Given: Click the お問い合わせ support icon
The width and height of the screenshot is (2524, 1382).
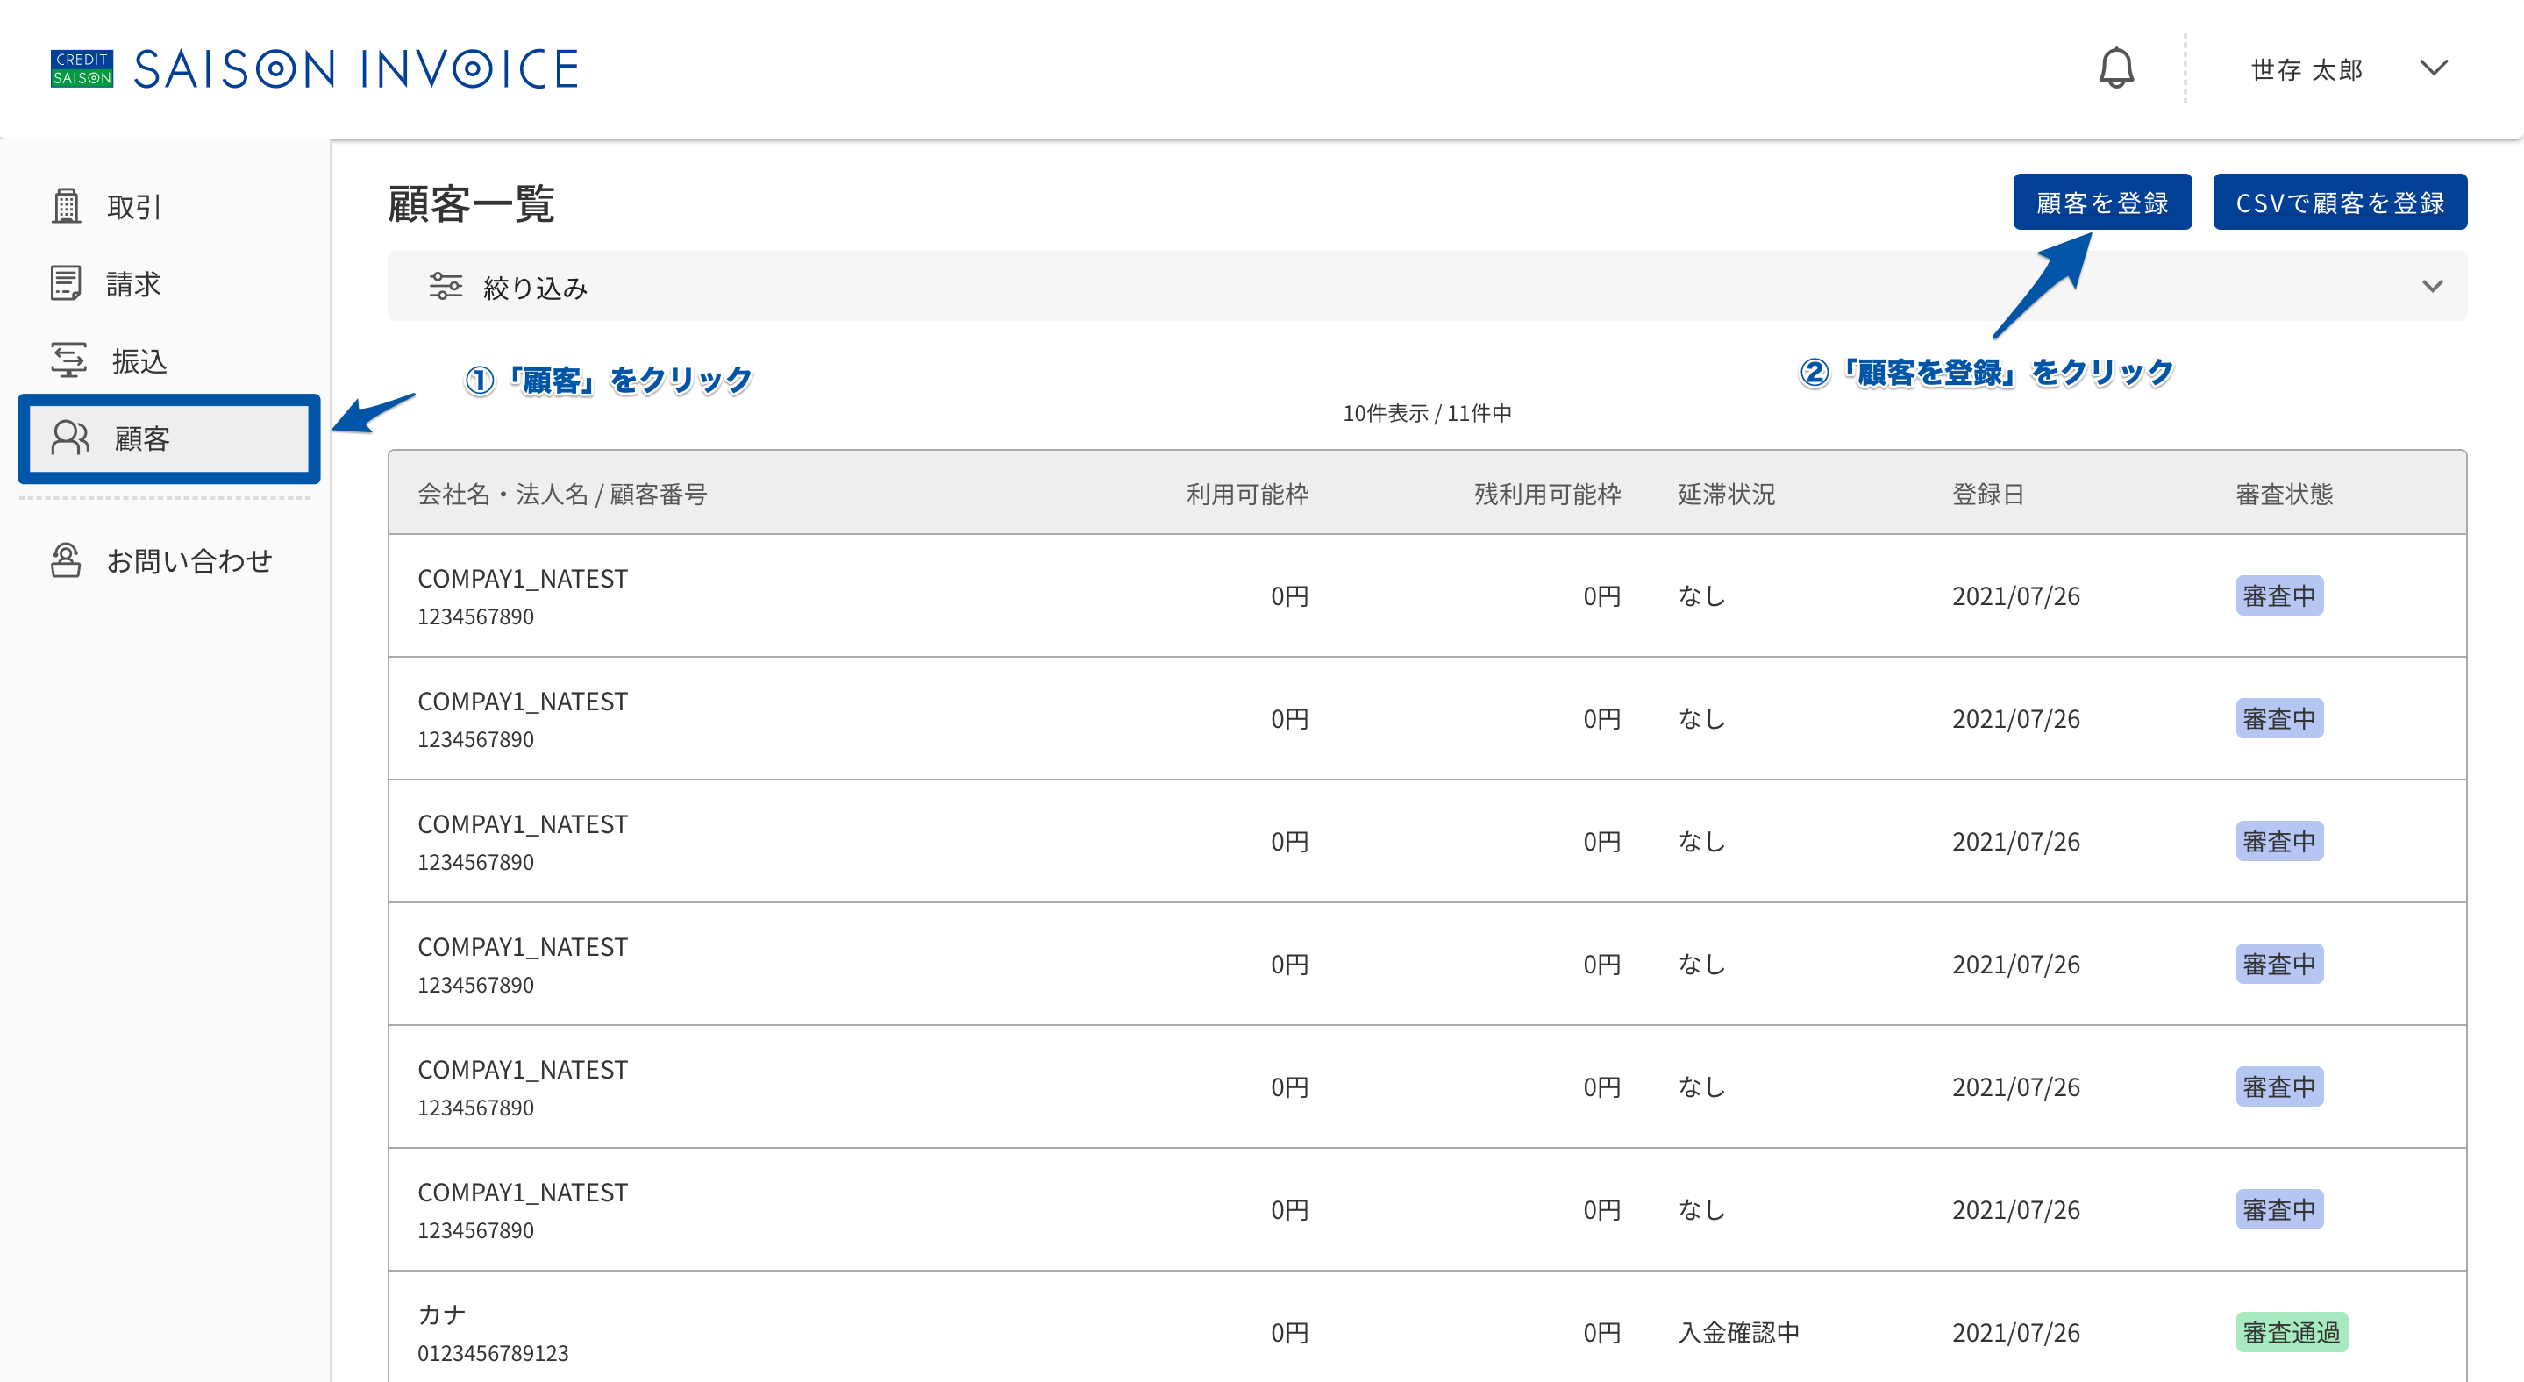Looking at the screenshot, I should [66, 560].
